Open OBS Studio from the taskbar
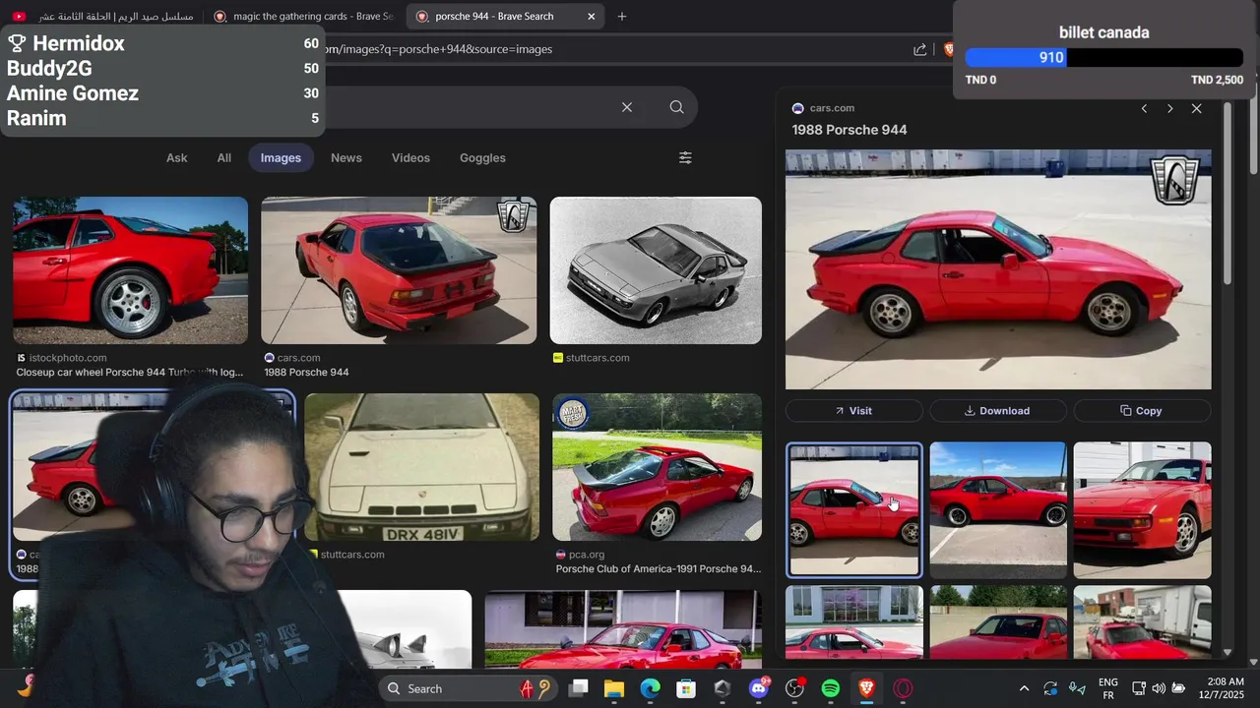The height and width of the screenshot is (708, 1260). point(794,688)
